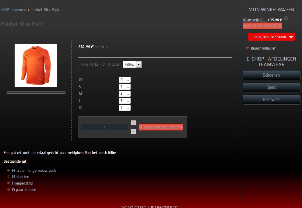Click Plaats in de winkelwagen button
The width and height of the screenshot is (302, 208).
[161, 127]
